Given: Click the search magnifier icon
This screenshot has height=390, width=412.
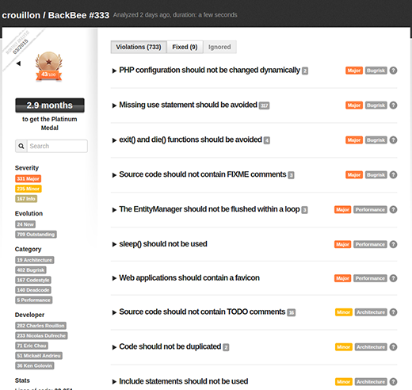Looking at the screenshot, I should [21, 146].
